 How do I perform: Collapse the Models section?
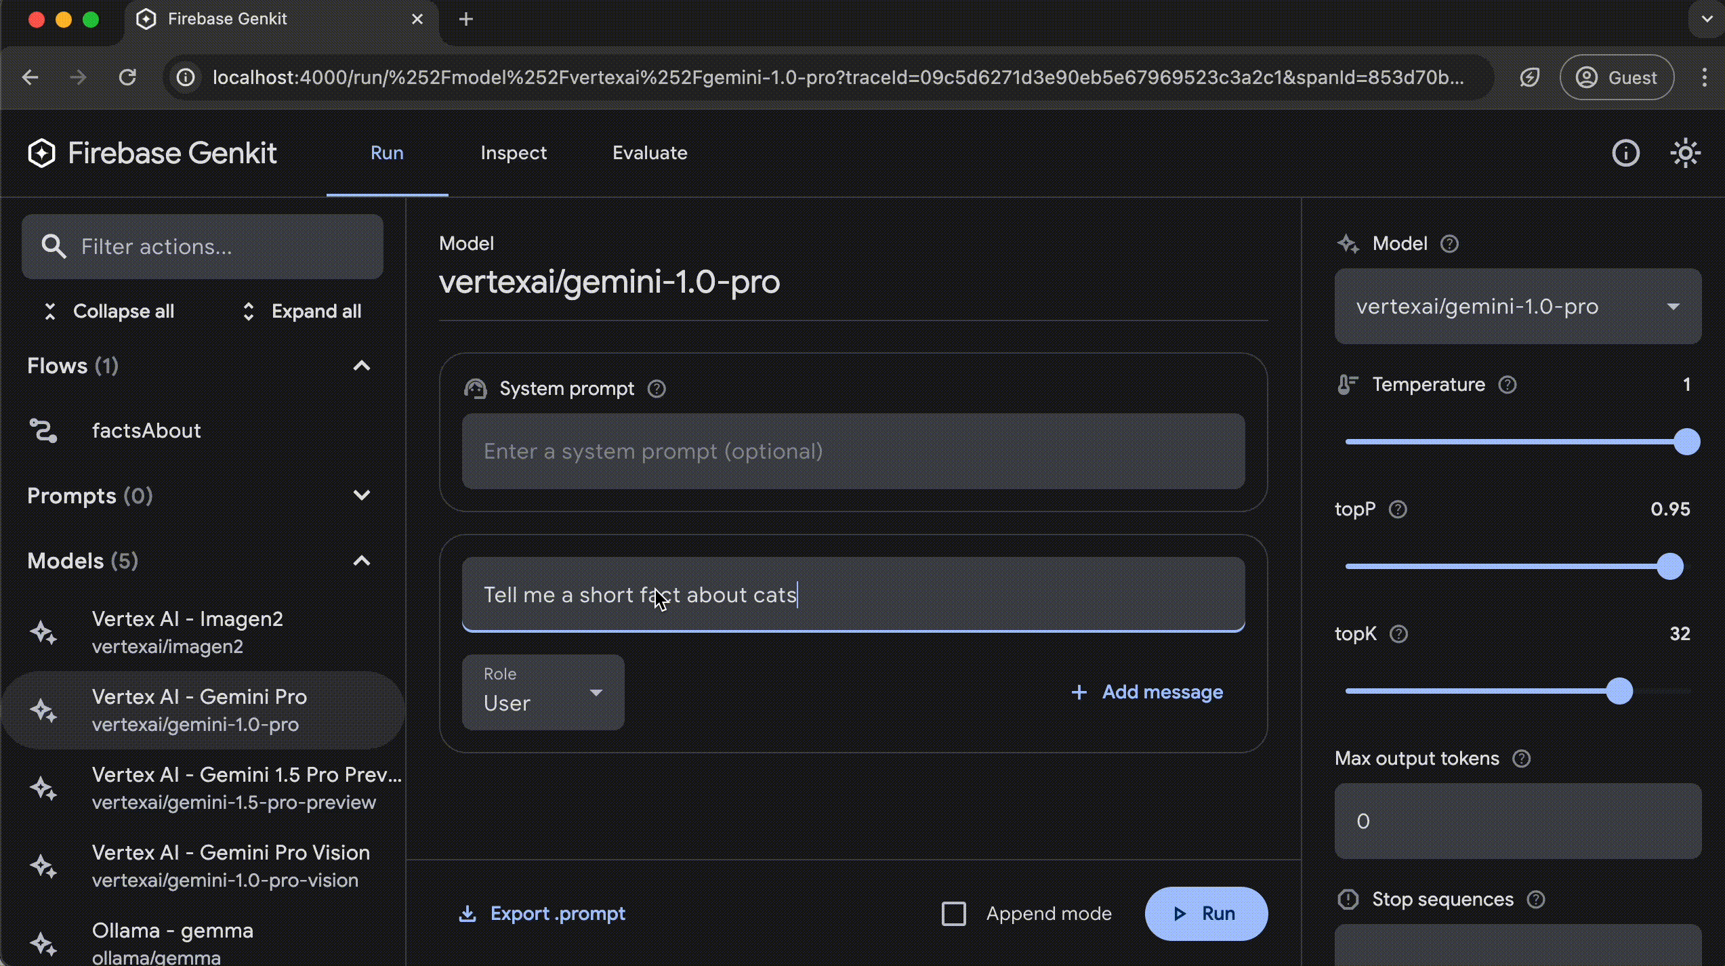[364, 560]
